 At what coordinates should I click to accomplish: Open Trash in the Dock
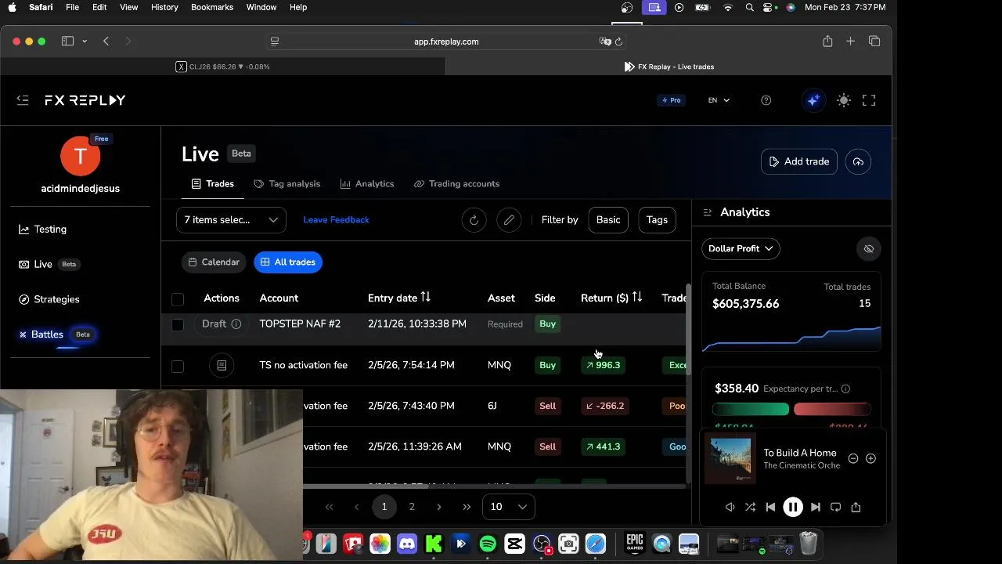click(808, 544)
